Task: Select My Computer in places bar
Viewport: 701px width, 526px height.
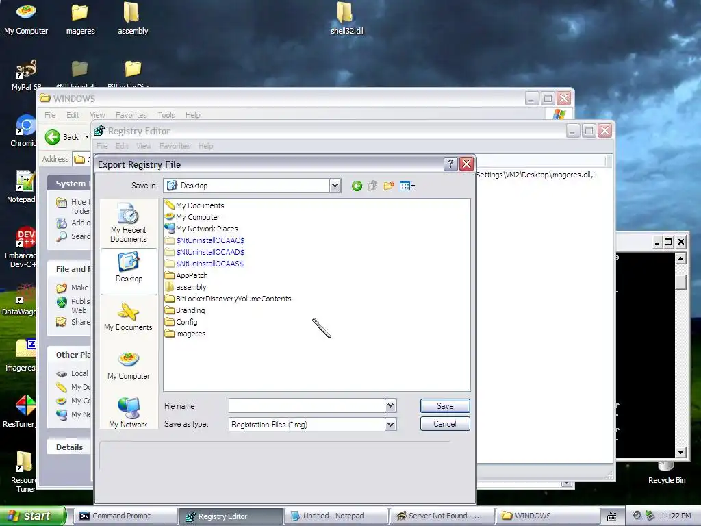Action: point(129,366)
